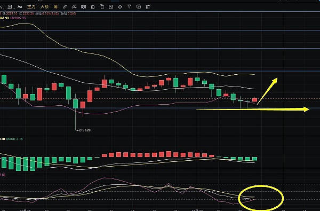
Task: Click the 0.16%(3.62) change value
Action: pyautogui.click(x=51, y=14)
